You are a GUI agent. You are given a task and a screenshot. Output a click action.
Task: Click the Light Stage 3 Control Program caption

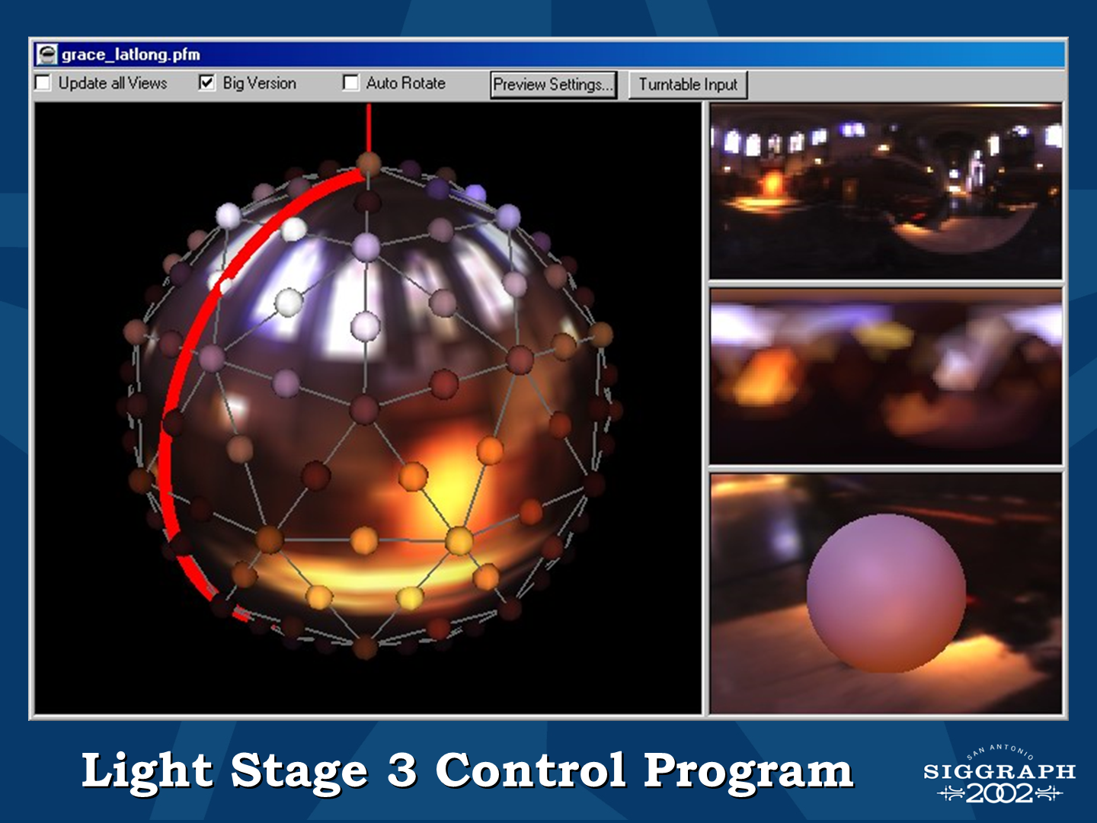coord(468,771)
